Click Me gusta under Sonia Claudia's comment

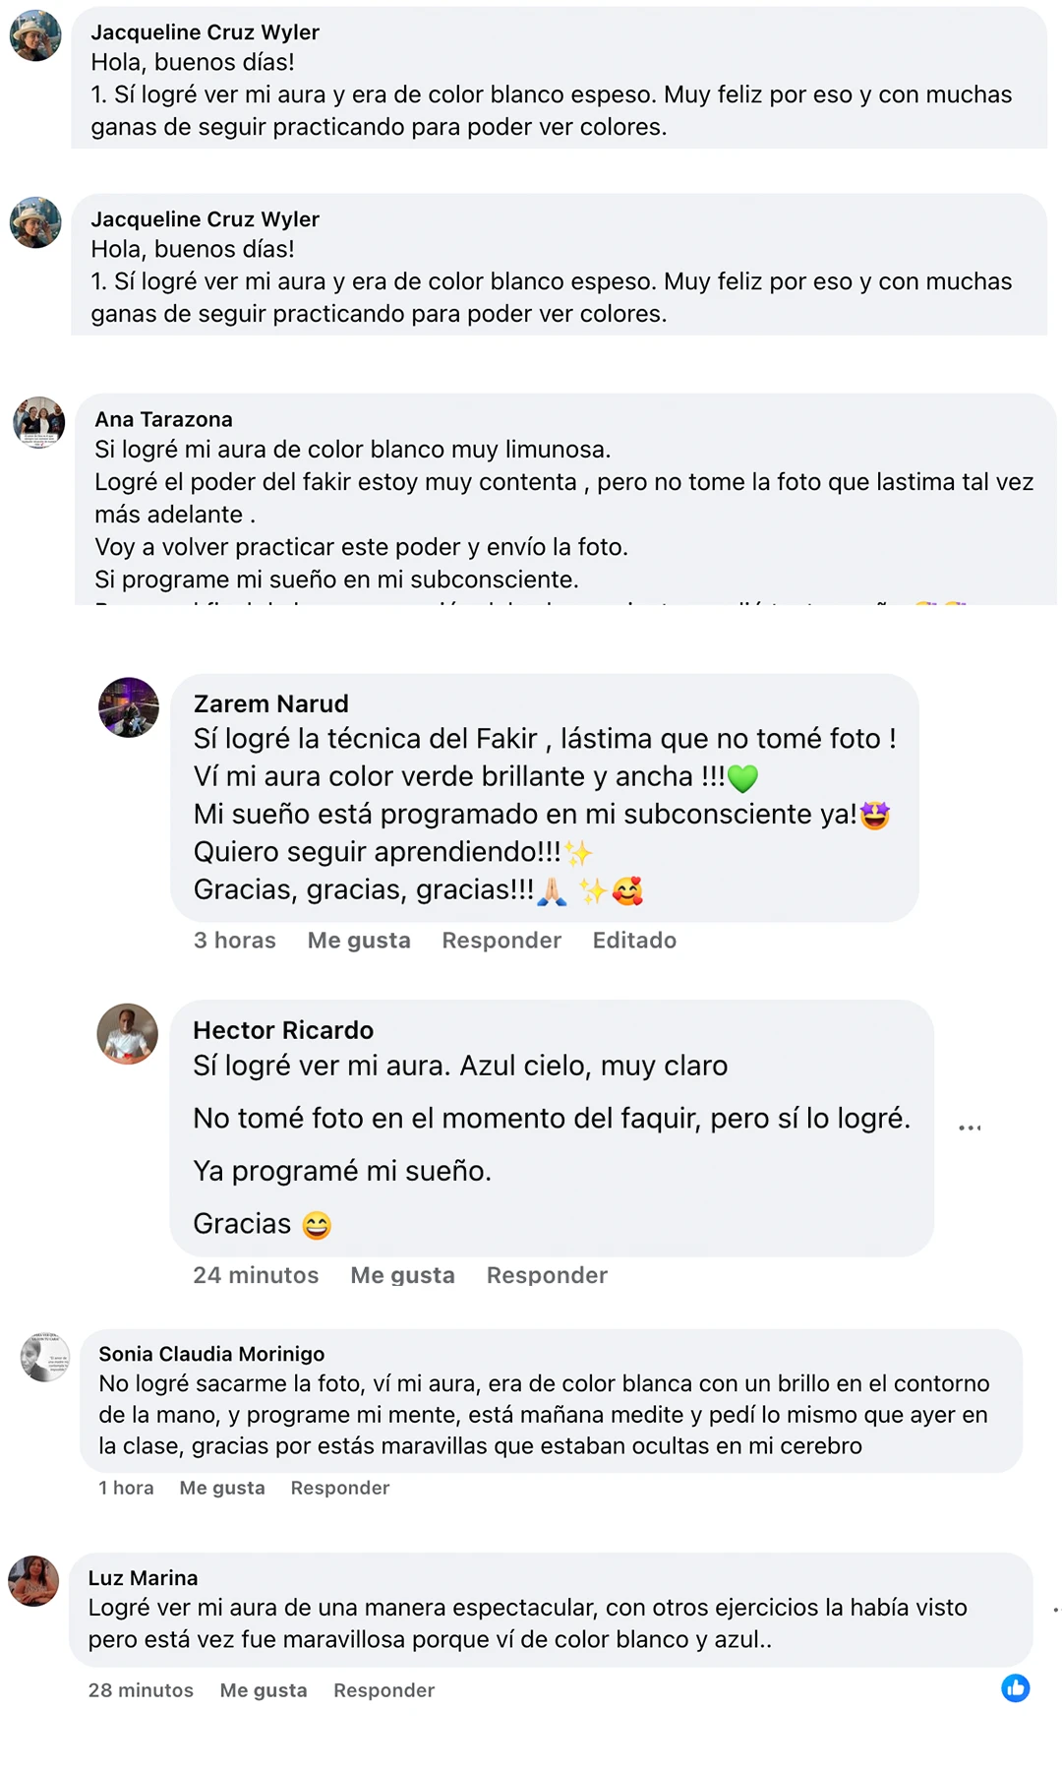(x=222, y=1488)
